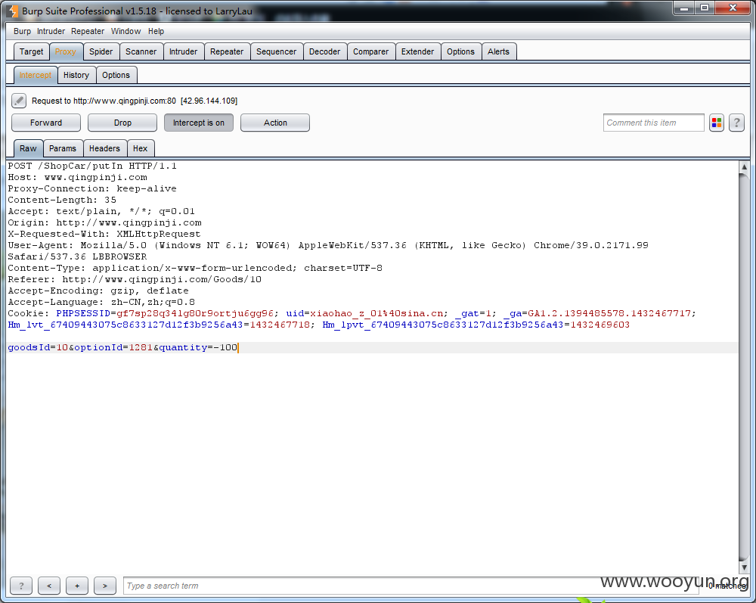Open the highlight color picker icon
756x603 pixels.
pos(717,123)
